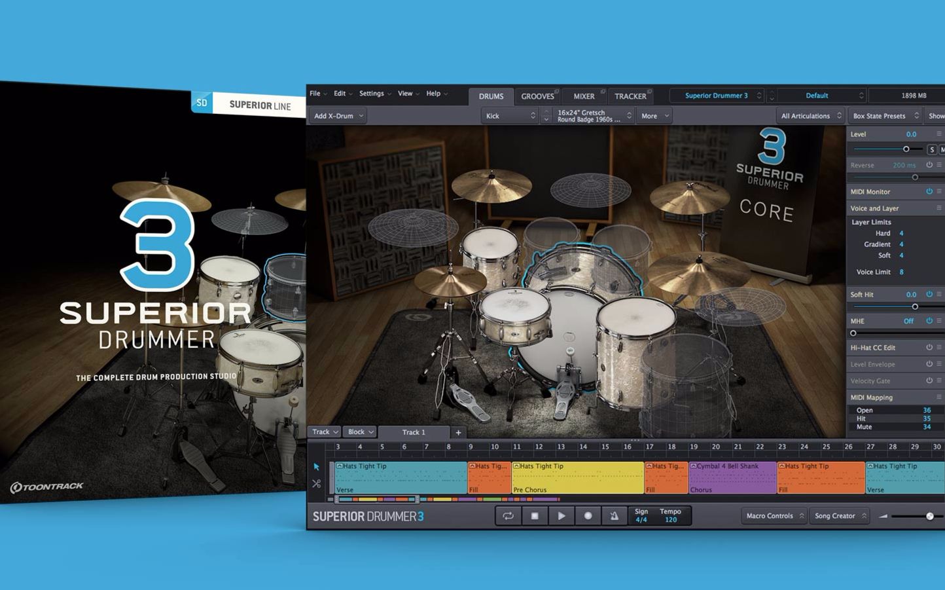
Task: Open the Superior Drummer 3 library selector
Action: [717, 96]
